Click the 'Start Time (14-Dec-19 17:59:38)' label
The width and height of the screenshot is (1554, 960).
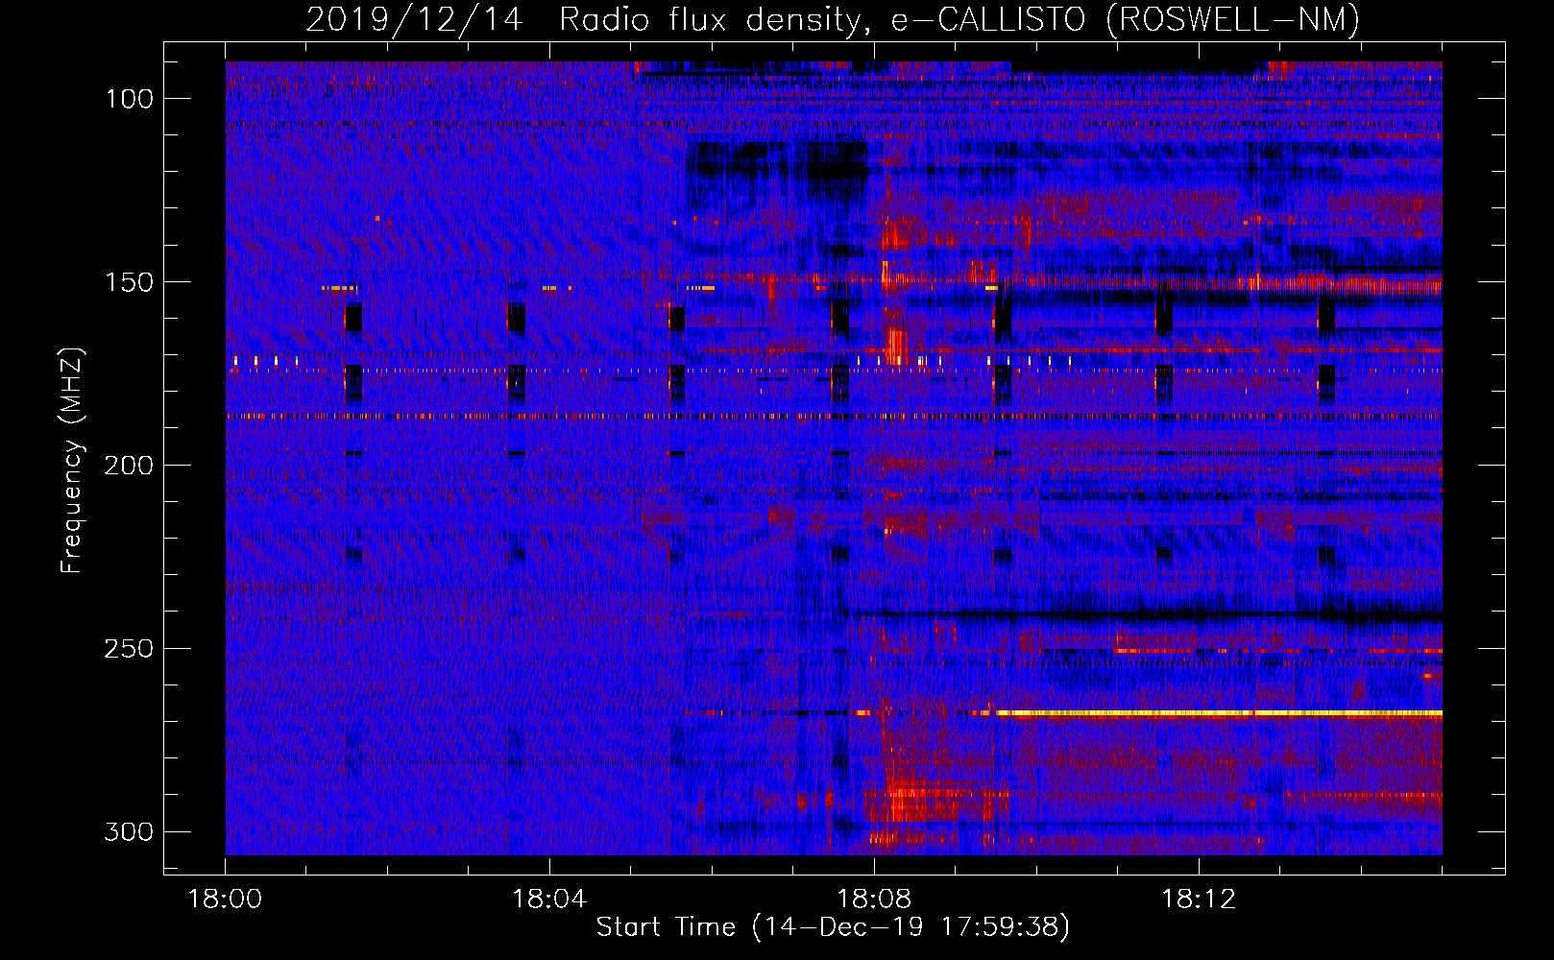pyautogui.click(x=833, y=927)
